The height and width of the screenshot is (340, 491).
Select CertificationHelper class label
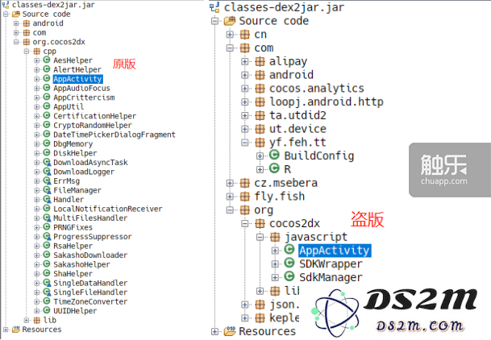(x=94, y=116)
